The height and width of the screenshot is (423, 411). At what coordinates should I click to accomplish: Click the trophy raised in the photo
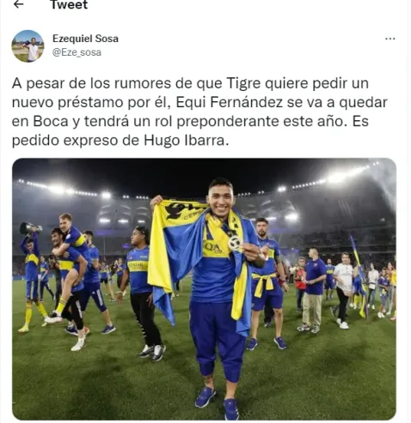(x=30, y=228)
